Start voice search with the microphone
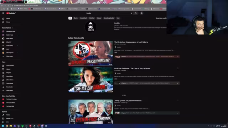This screenshot has height=128, width=228. pos(141,13)
